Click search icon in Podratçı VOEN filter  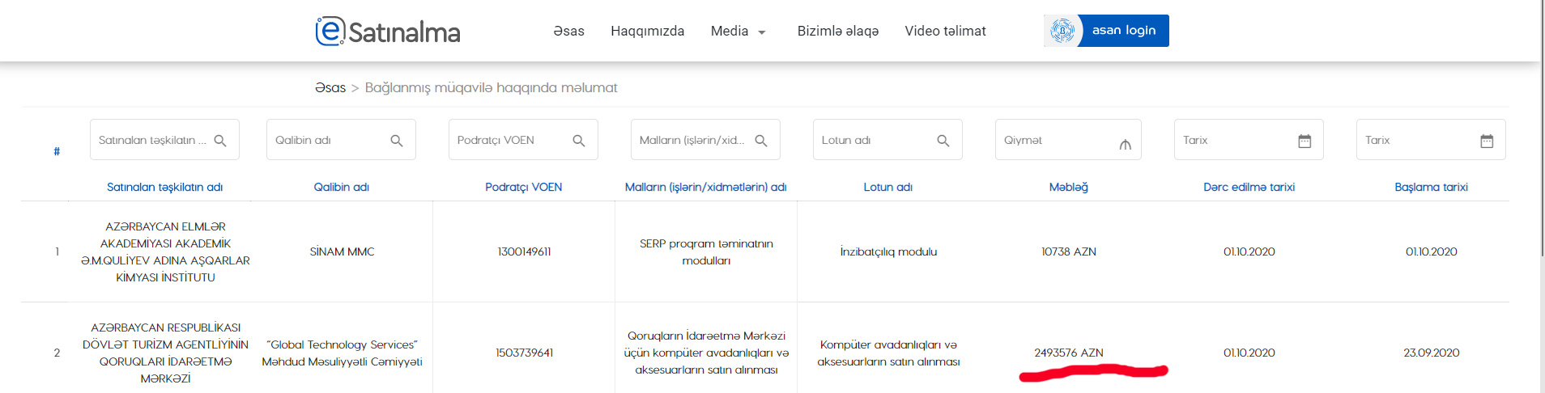(x=579, y=141)
